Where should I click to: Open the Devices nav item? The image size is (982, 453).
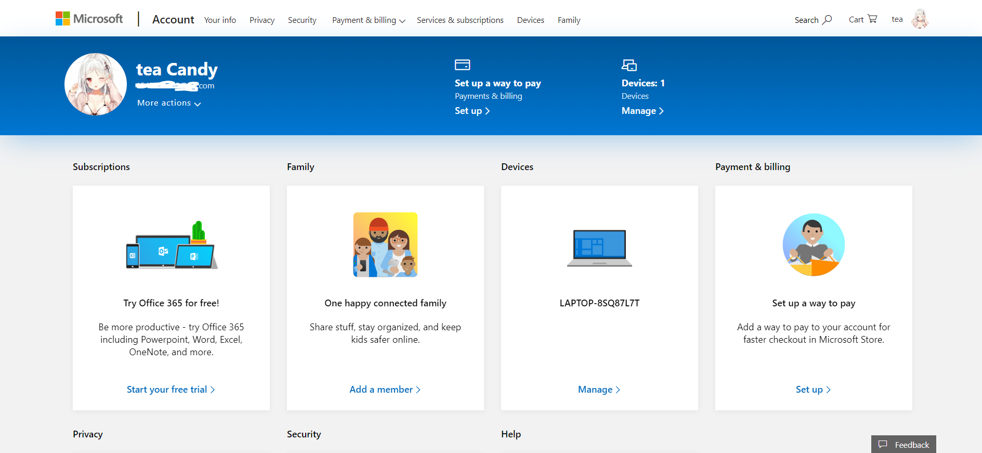pos(531,20)
